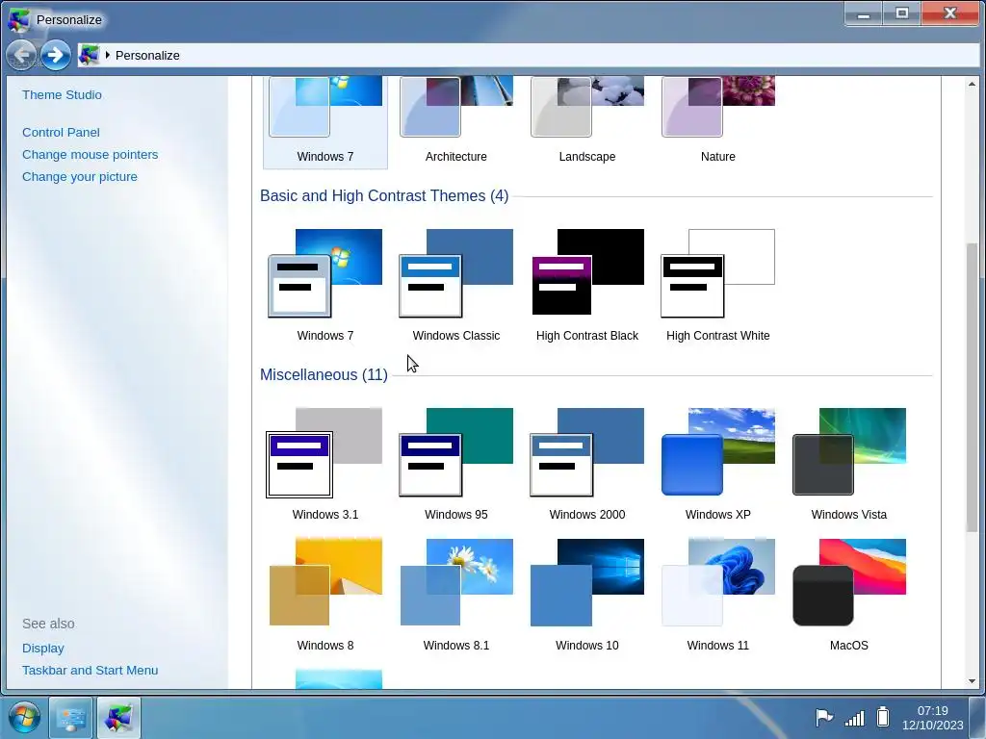Open the Display link
Image resolution: width=986 pixels, height=739 pixels.
(x=42, y=649)
